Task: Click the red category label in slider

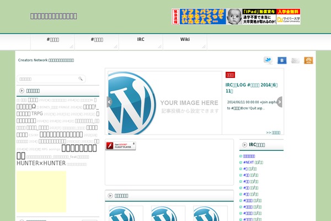Action: 230,75
